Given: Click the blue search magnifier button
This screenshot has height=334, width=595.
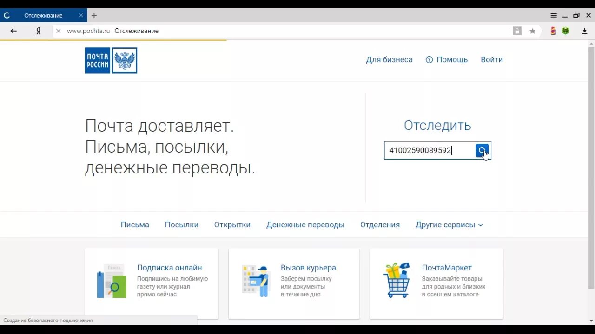Looking at the screenshot, I should (482, 151).
